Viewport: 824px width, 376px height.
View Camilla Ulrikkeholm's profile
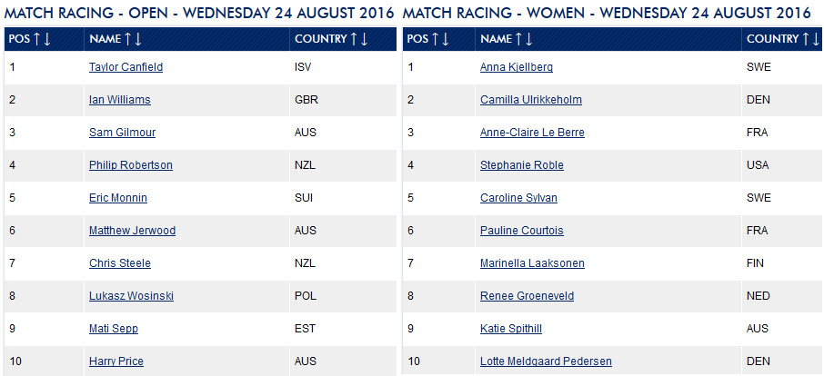tap(531, 100)
